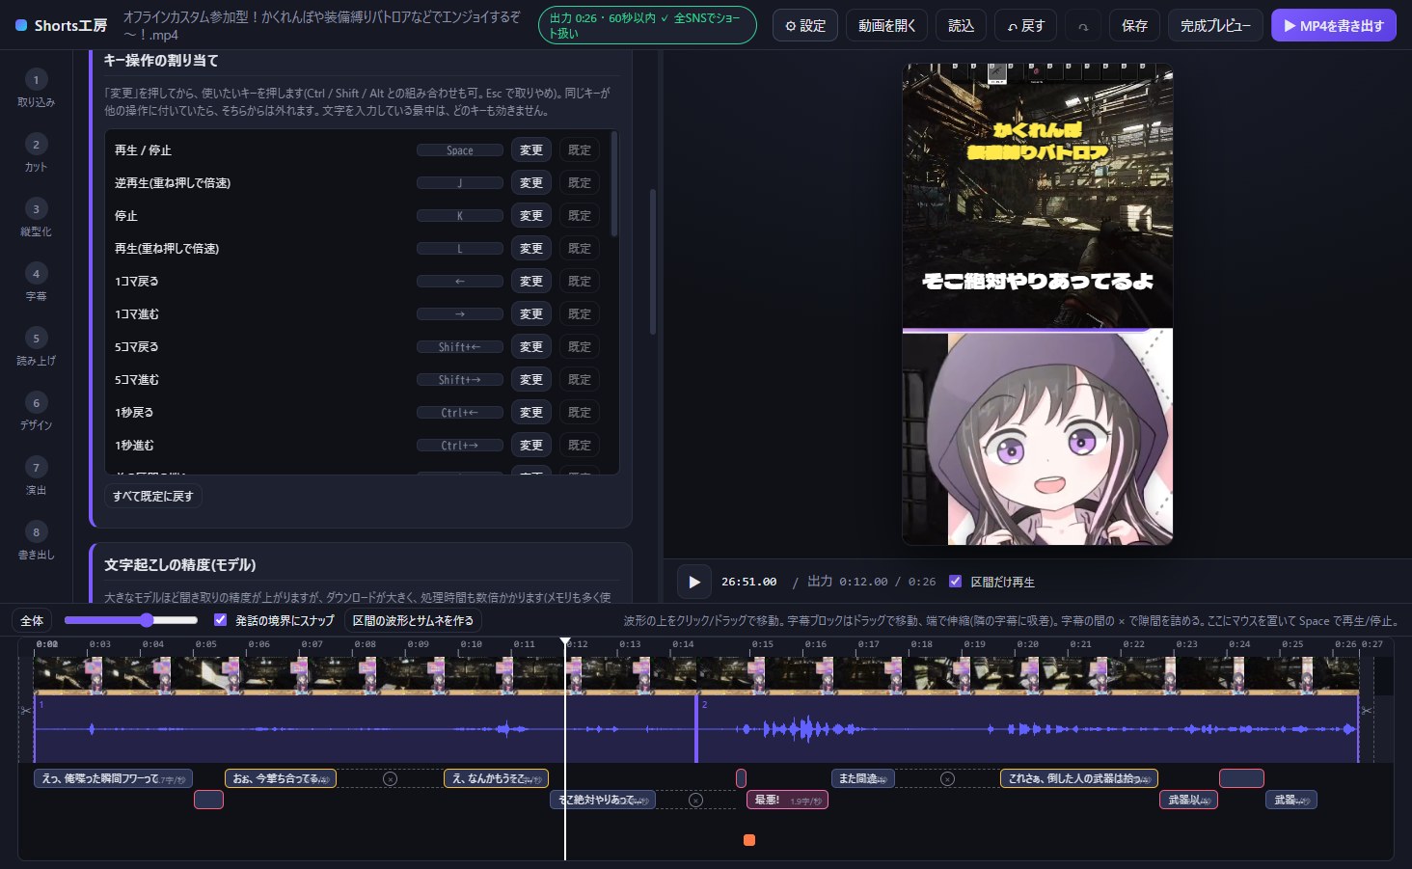The image size is (1412, 869).
Task: Reset 1コマ戻る key to 既定
Action: coord(579,281)
